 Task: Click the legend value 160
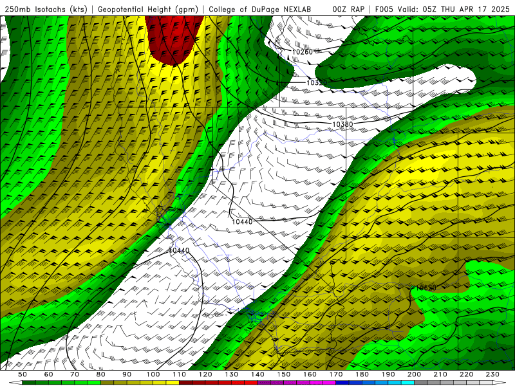(310, 374)
